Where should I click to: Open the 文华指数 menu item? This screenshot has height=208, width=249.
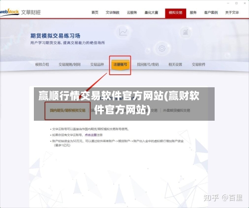(x=113, y=12)
